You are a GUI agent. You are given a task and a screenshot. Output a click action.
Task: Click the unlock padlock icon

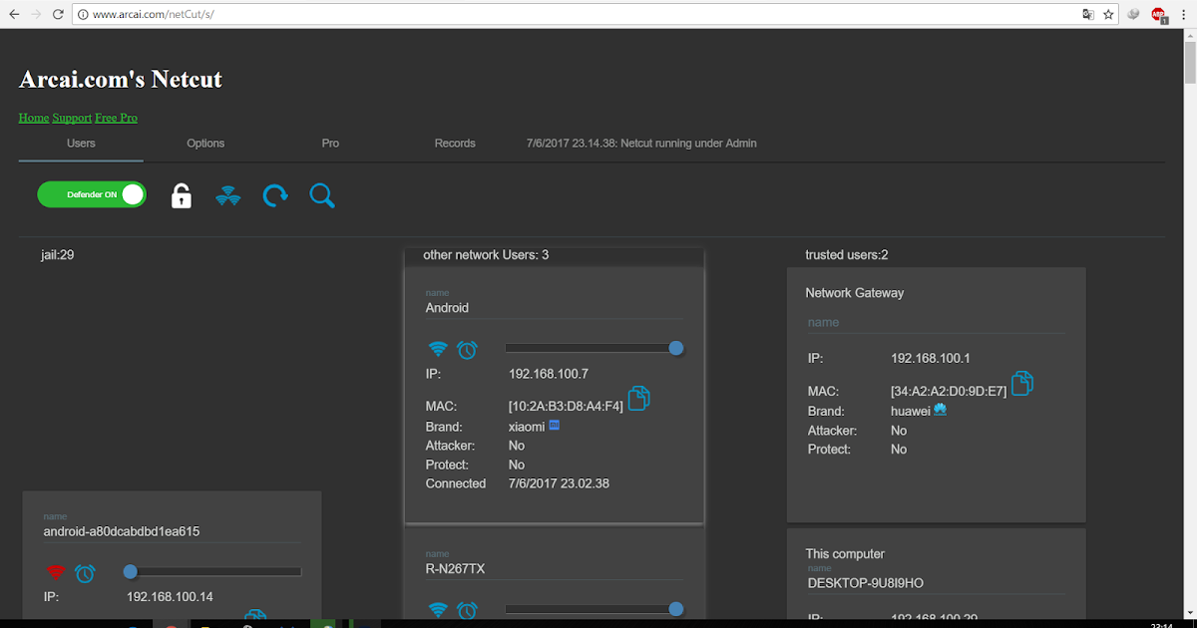click(x=181, y=195)
